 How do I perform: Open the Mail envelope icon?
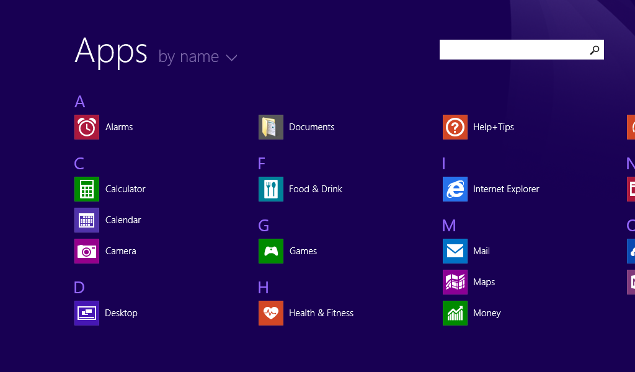455,251
